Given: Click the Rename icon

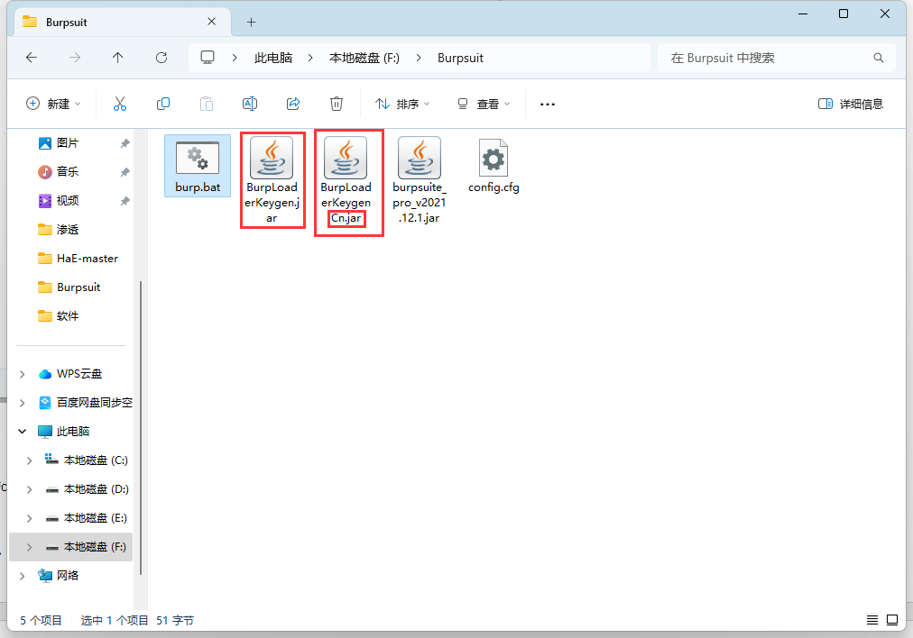Looking at the screenshot, I should click(250, 105).
